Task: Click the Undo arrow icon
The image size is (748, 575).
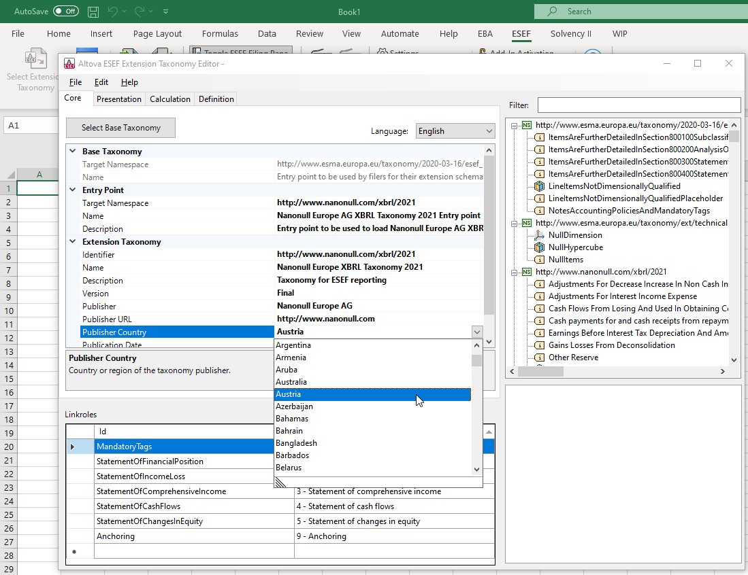Action: 114,12
